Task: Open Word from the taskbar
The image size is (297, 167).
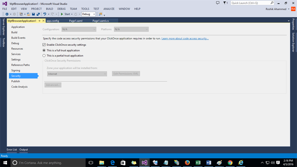Action: click(x=209, y=163)
